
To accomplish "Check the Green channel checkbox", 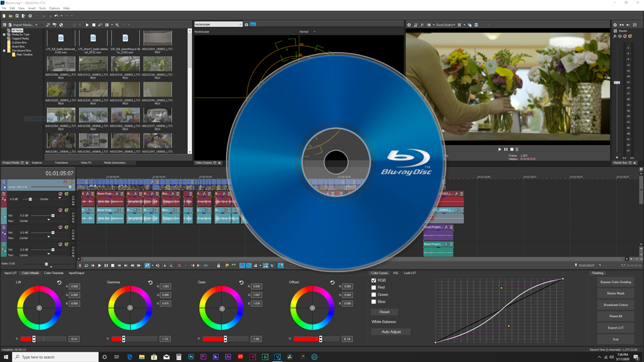I will (374, 294).
